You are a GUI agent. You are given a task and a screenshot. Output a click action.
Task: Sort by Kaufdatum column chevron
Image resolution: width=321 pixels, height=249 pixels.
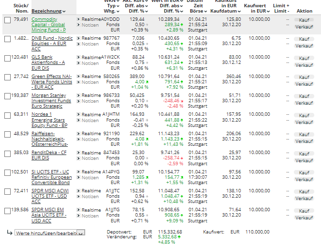pos(239,11)
